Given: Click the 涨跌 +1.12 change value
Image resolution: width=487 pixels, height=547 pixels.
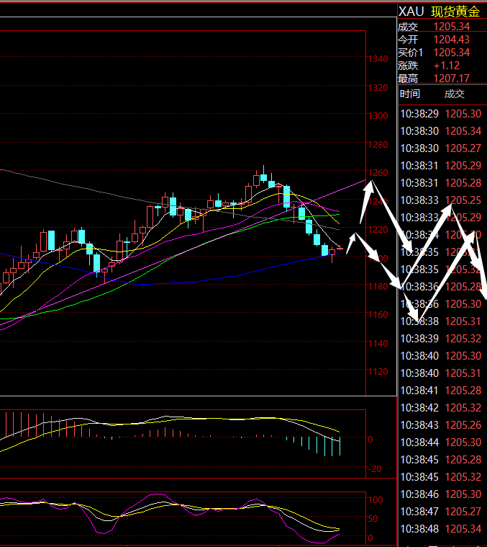Looking at the screenshot, I should [x=446, y=66].
